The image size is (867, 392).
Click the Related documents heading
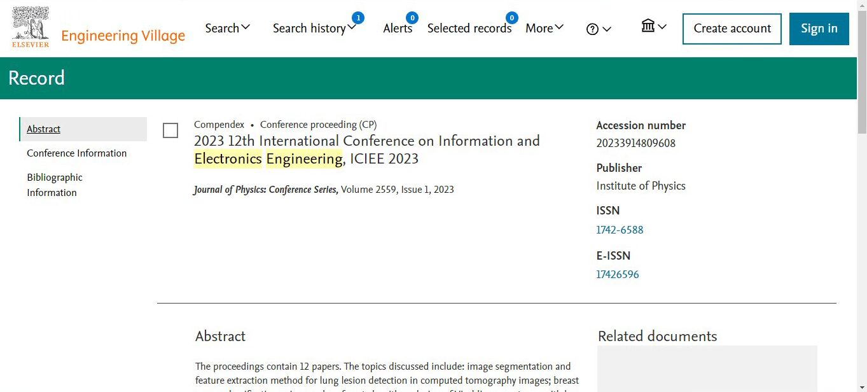tap(657, 336)
